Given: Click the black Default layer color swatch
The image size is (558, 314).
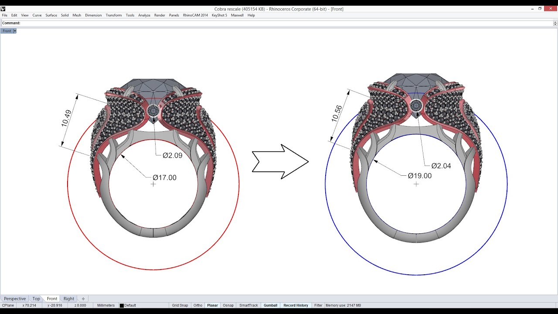Looking at the screenshot, I should (x=122, y=305).
